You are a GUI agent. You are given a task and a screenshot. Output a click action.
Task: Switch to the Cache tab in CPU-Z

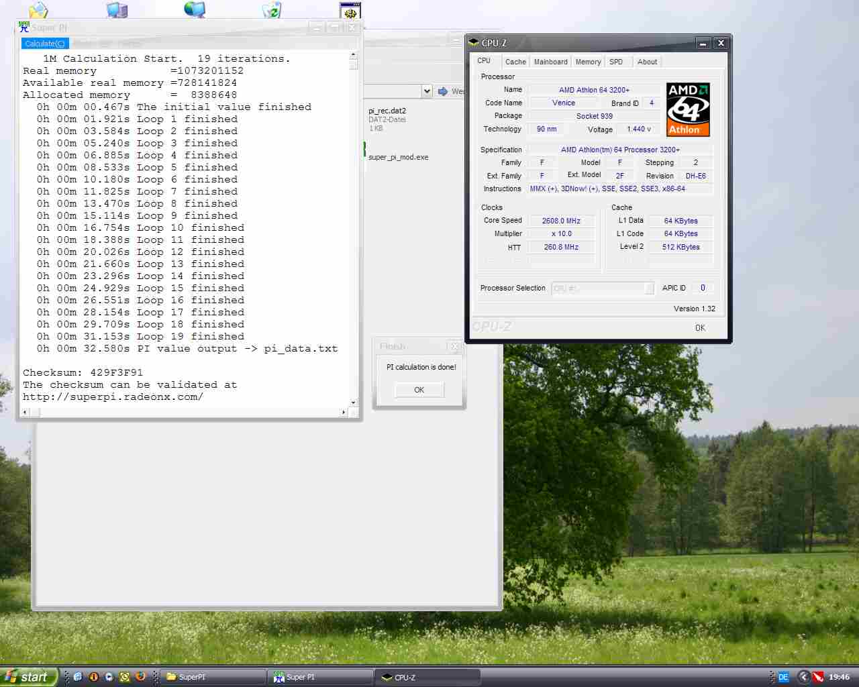(x=515, y=62)
